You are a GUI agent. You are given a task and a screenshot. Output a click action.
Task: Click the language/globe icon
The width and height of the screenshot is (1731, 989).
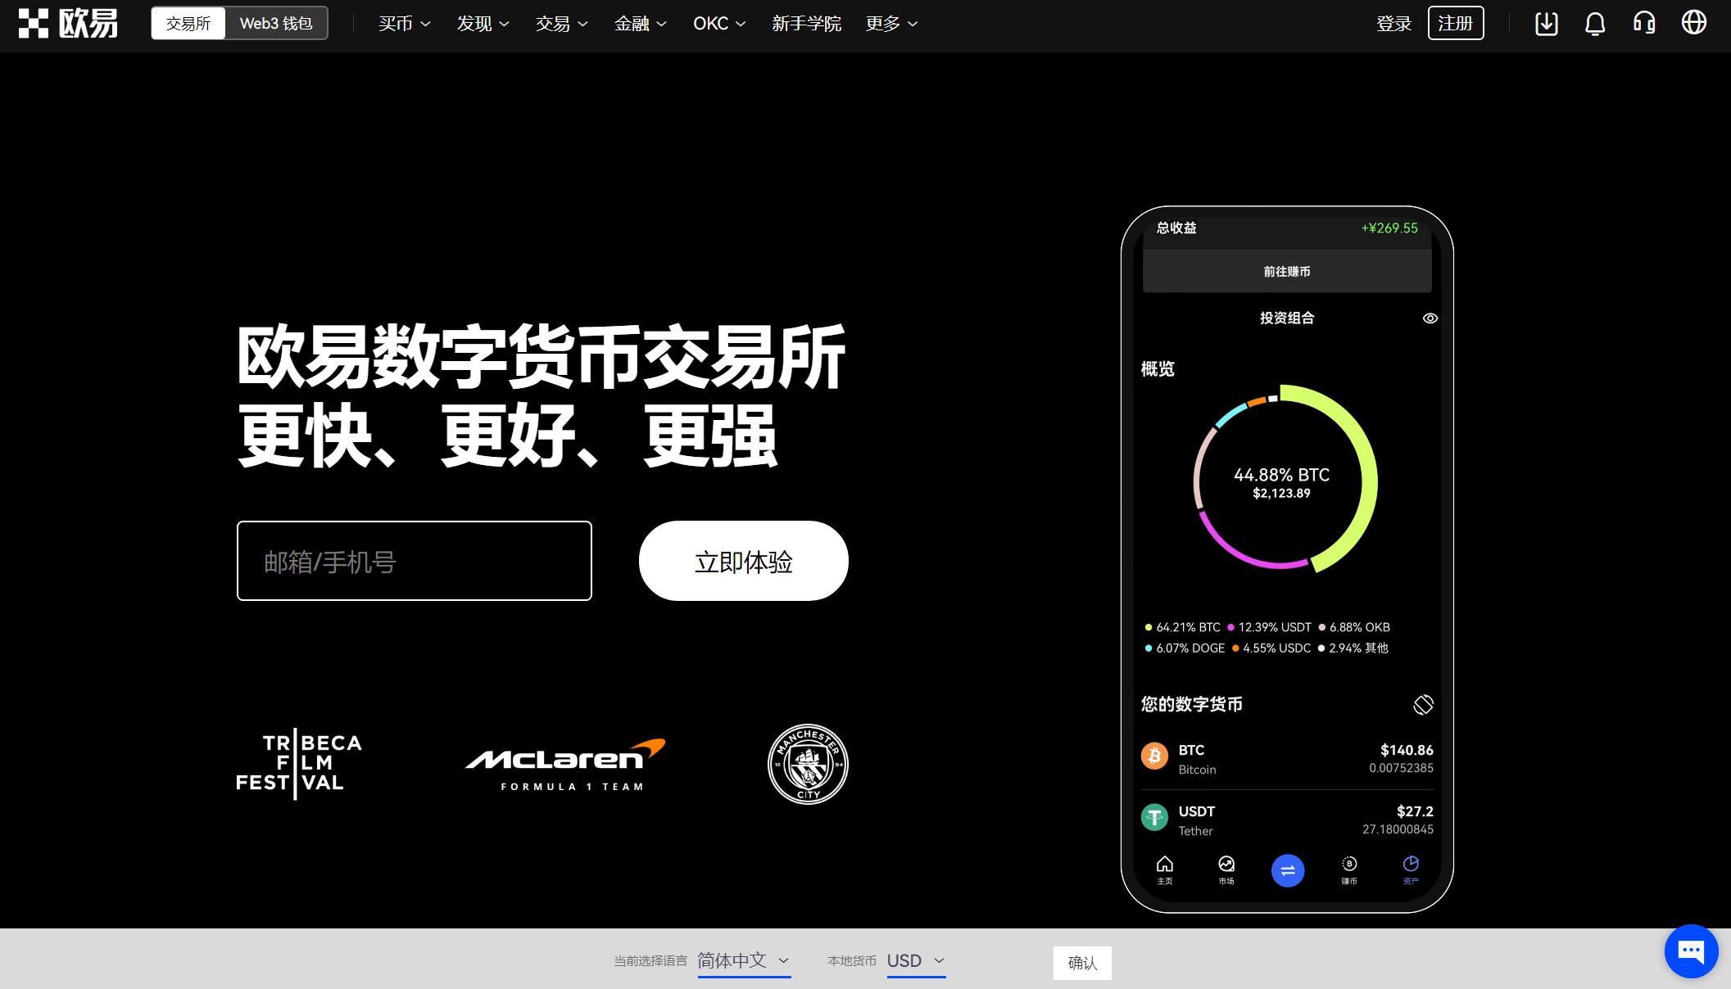coord(1697,23)
